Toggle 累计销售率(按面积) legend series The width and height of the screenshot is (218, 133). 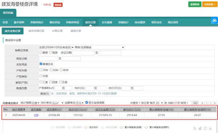[157, 127]
